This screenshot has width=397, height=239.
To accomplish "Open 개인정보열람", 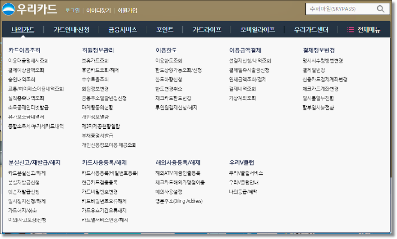I will click(x=95, y=117).
